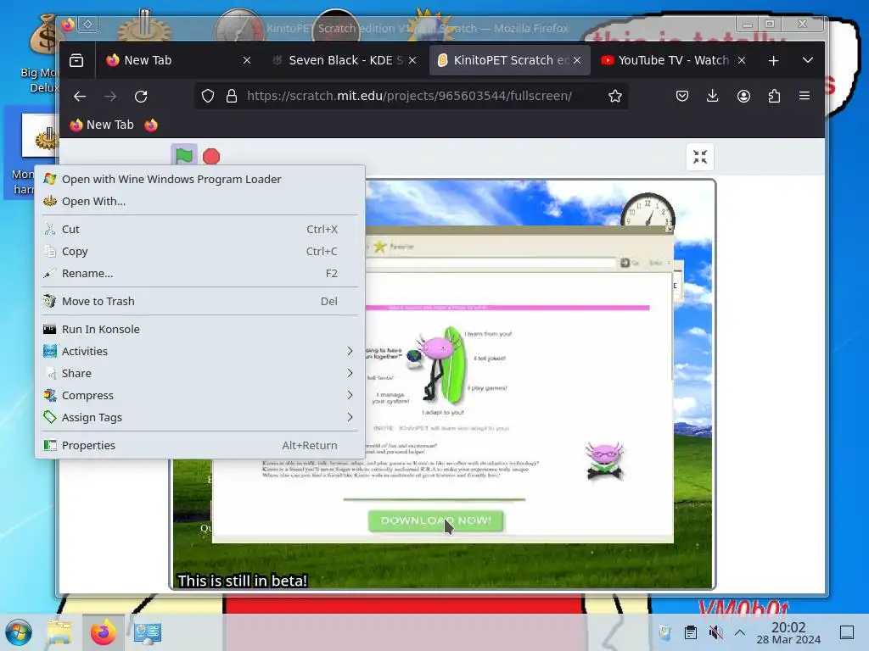Close the YouTube TV tab
The width and height of the screenshot is (869, 651).
(x=742, y=60)
